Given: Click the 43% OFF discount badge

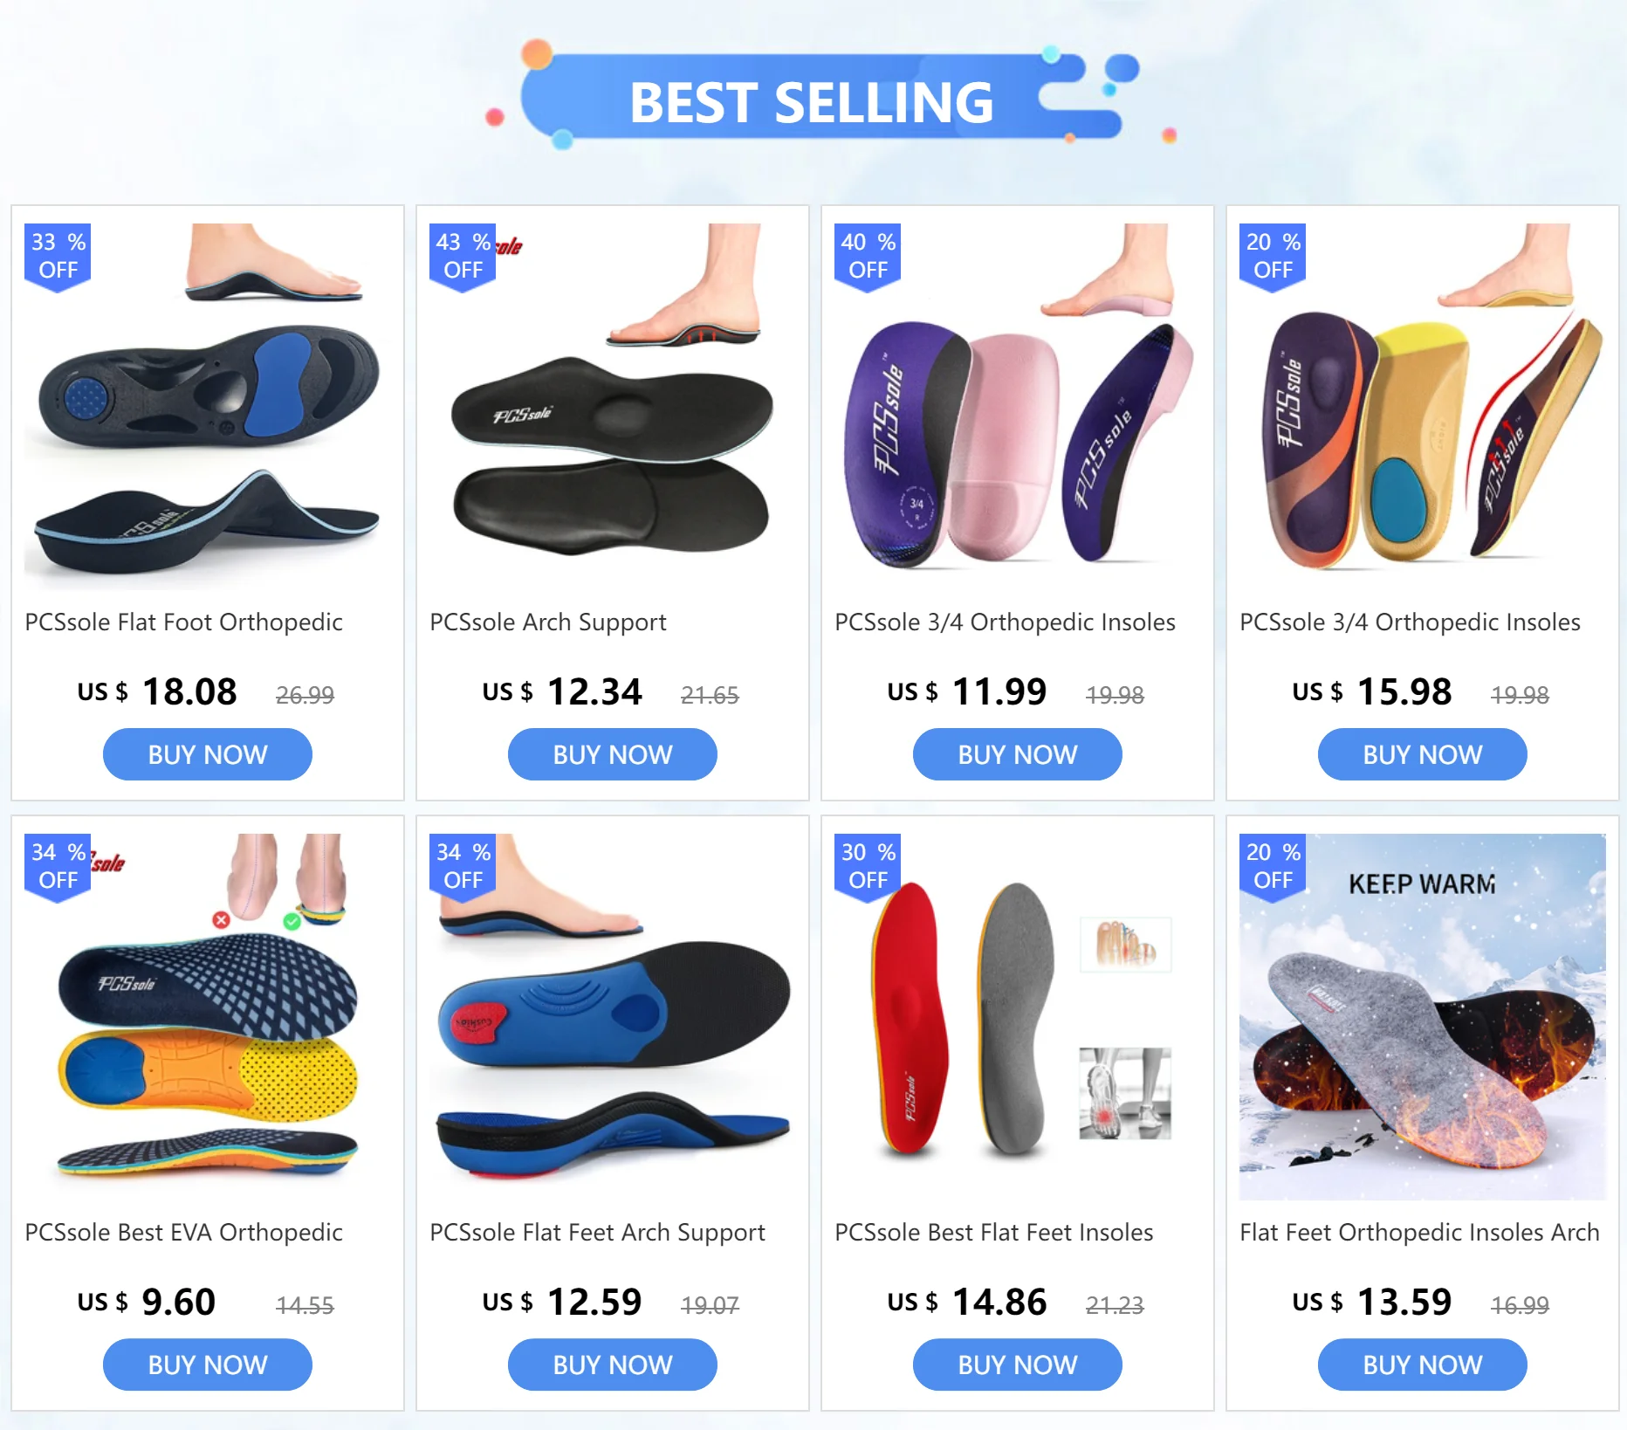Looking at the screenshot, I should tap(463, 257).
